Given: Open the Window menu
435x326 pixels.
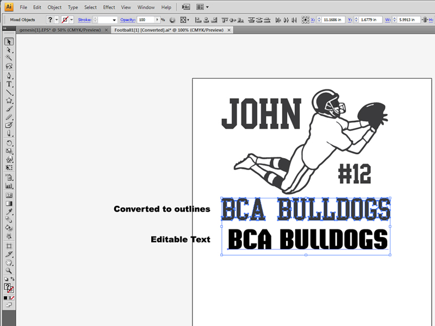Looking at the screenshot, I should tap(146, 7).
